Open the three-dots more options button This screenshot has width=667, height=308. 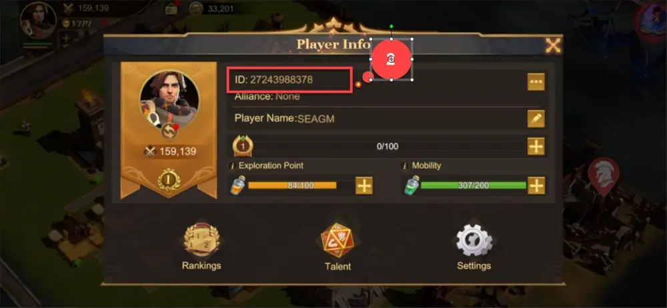(536, 82)
